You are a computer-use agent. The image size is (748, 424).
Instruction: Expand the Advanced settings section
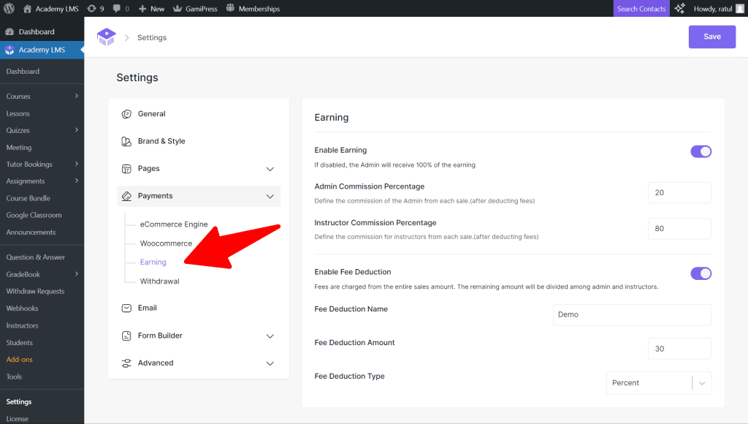(270, 363)
